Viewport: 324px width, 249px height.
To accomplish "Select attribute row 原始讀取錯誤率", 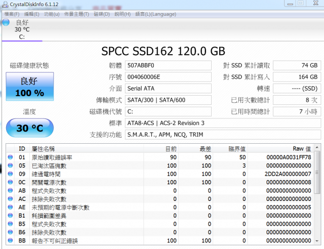I will [x=160, y=157].
